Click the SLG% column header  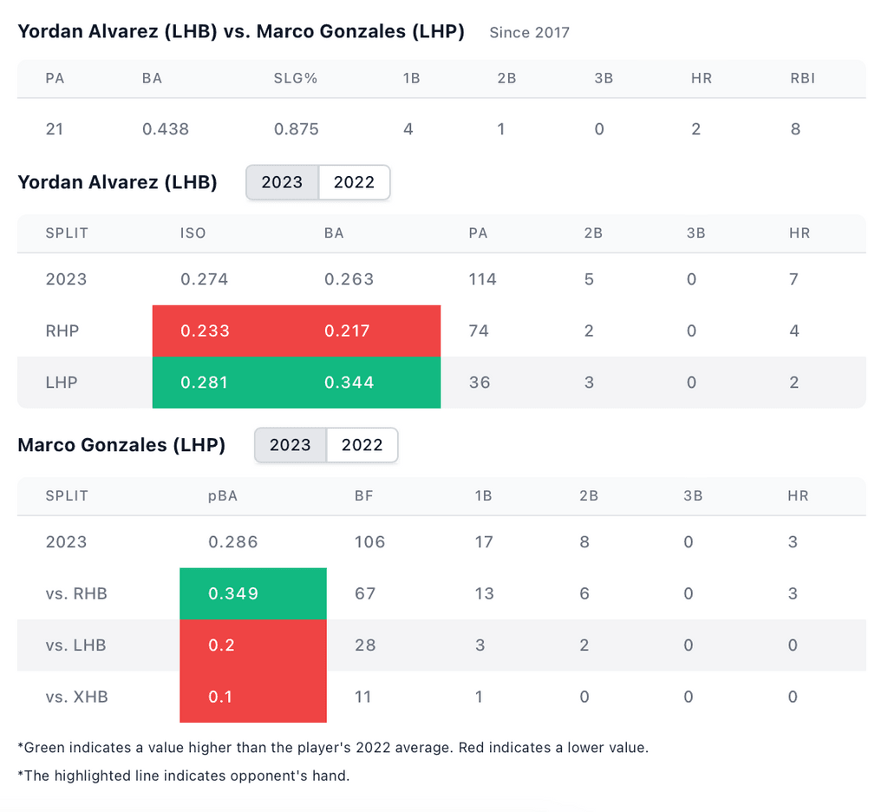pos(296,78)
